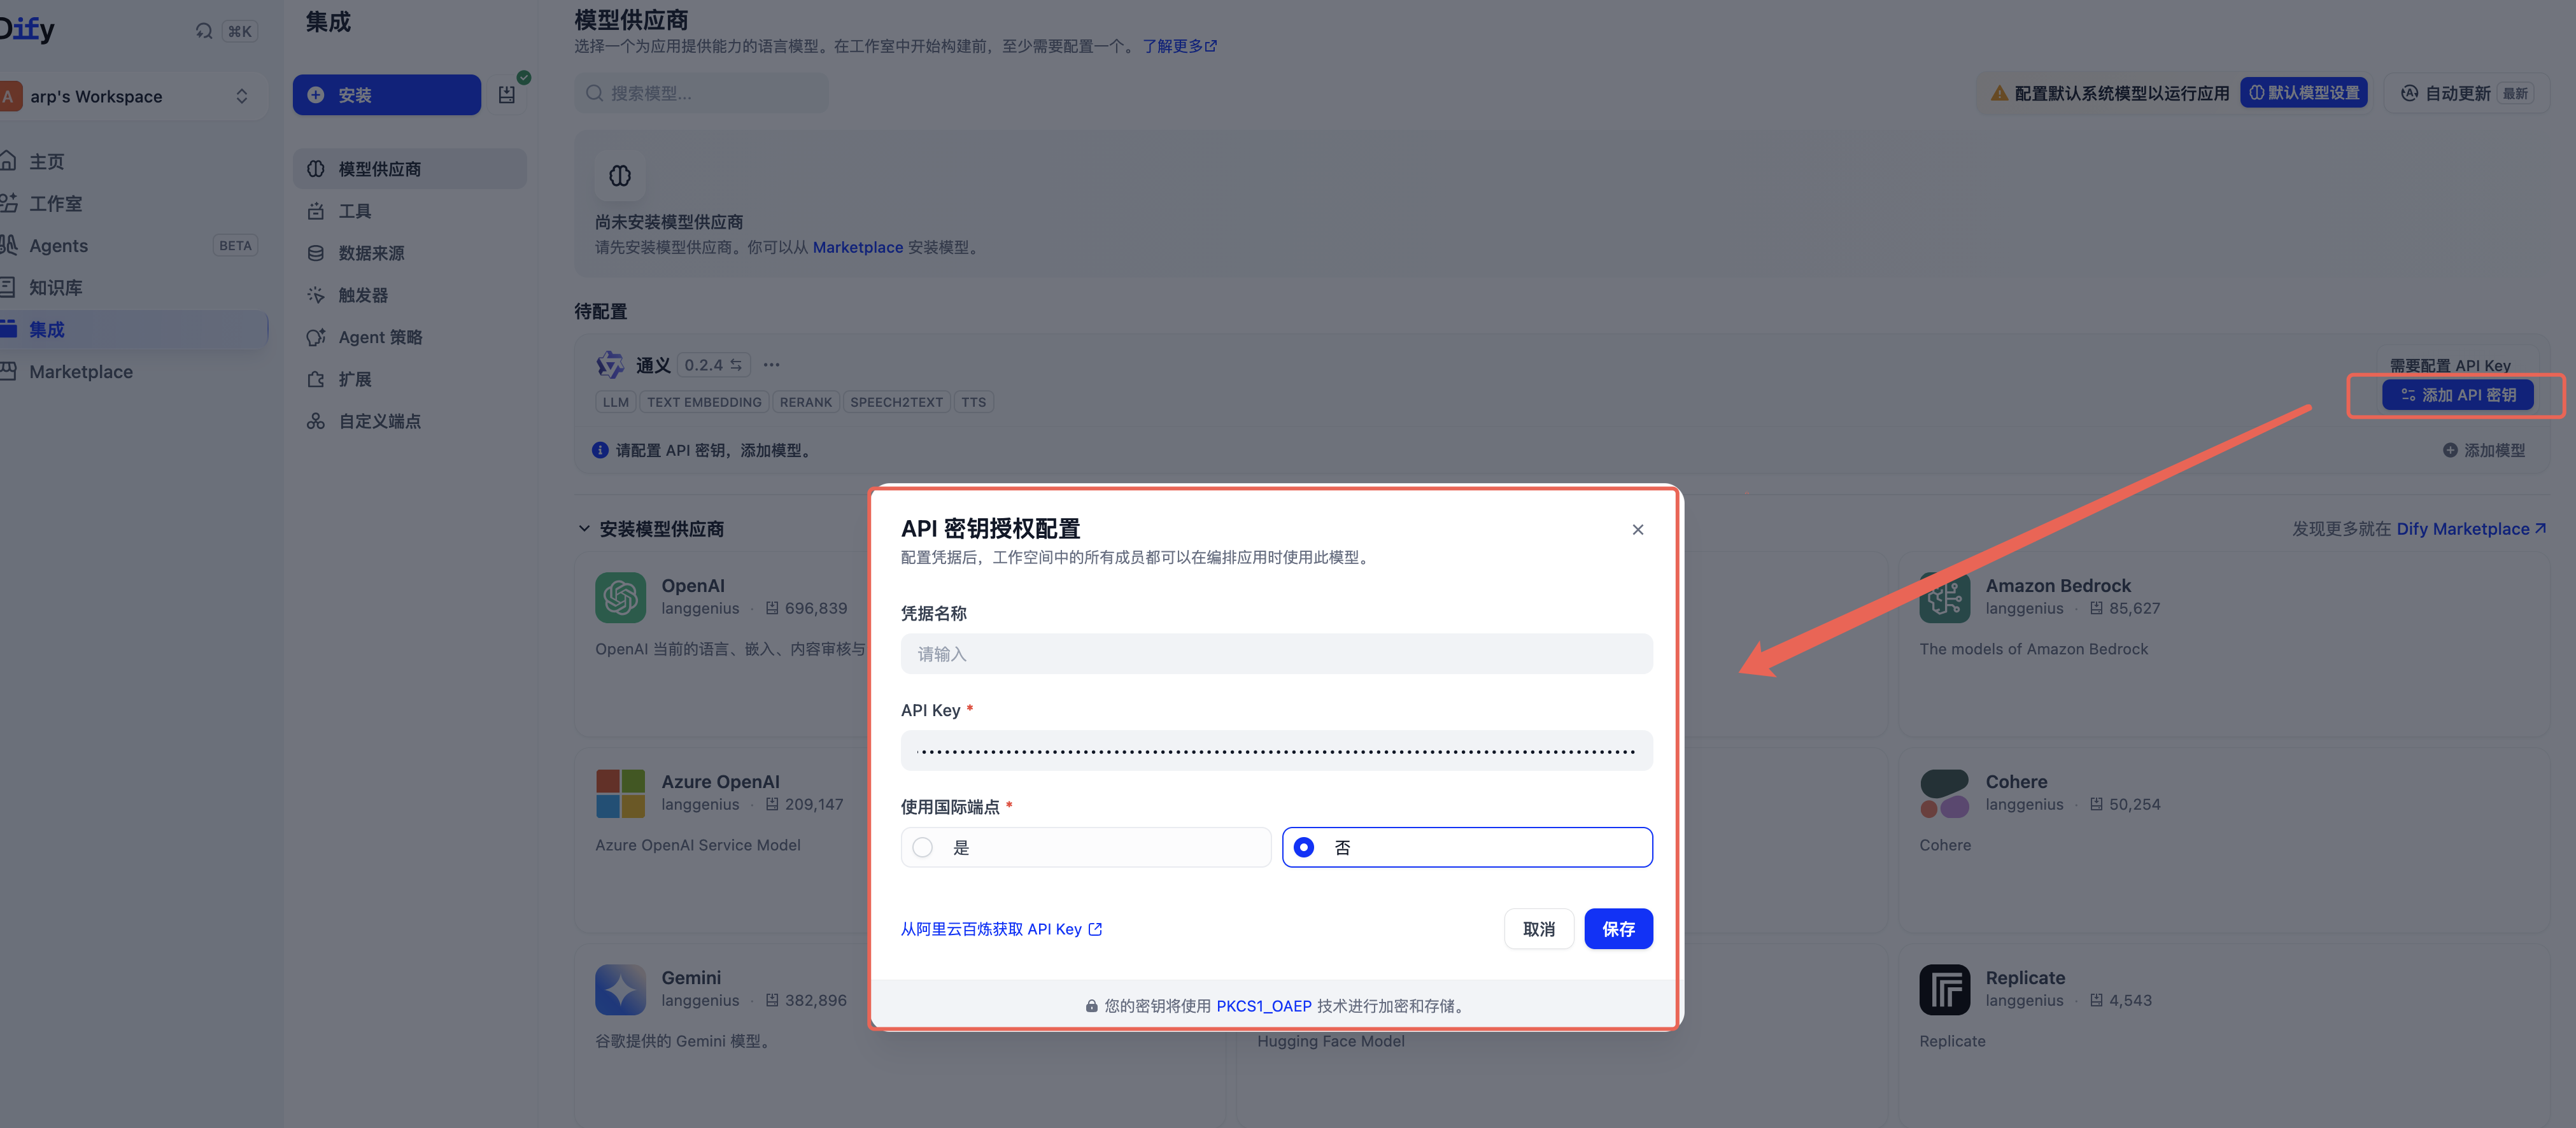Click the 凭据名称 input field
Viewport: 2576px width, 1128px height.
(x=1276, y=653)
